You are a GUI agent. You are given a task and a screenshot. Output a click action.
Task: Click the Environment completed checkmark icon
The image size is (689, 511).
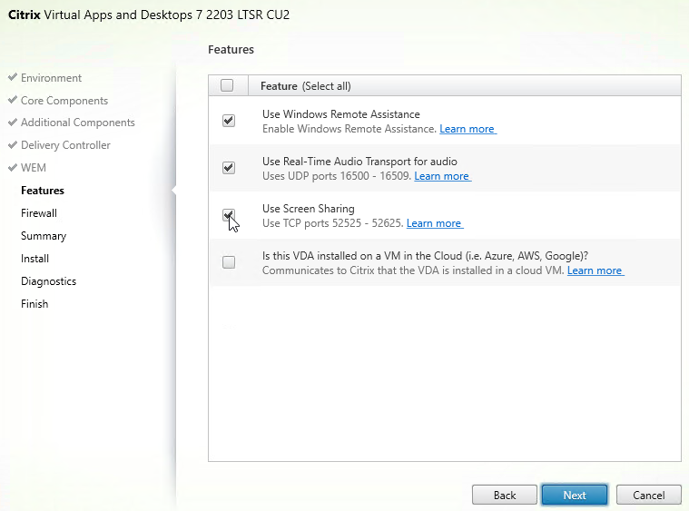[x=13, y=77]
